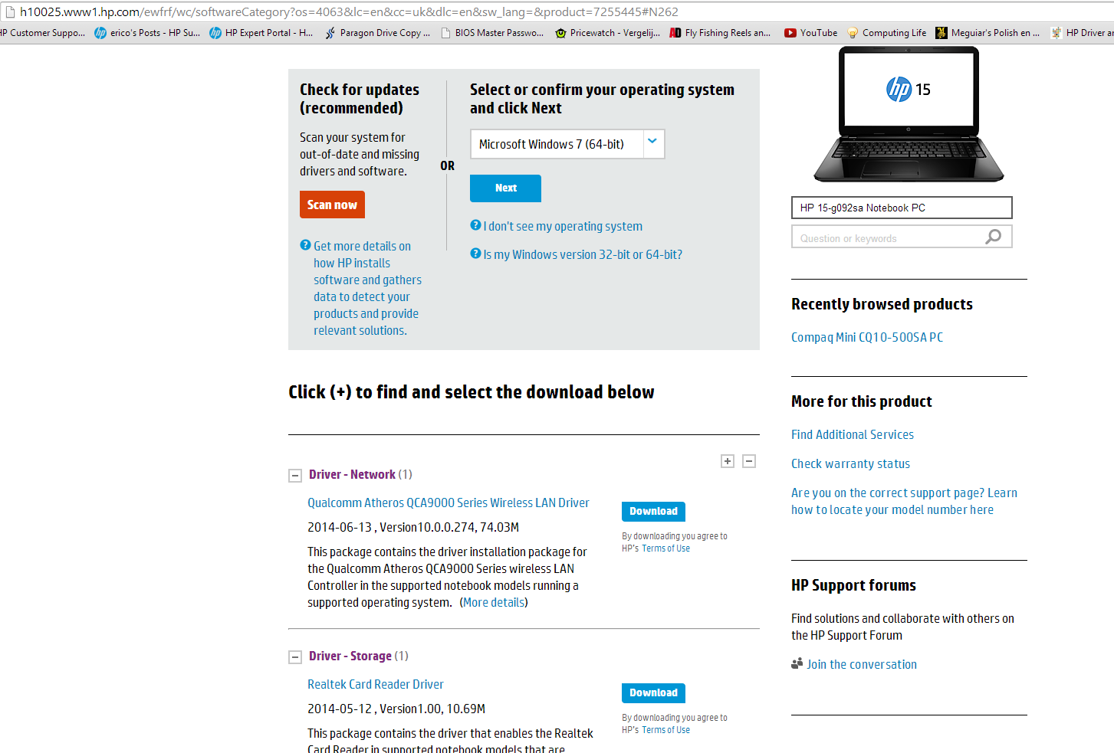The width and height of the screenshot is (1114, 753).
Task: Open Paragon Drive Copy bookmark
Action: coord(377,33)
